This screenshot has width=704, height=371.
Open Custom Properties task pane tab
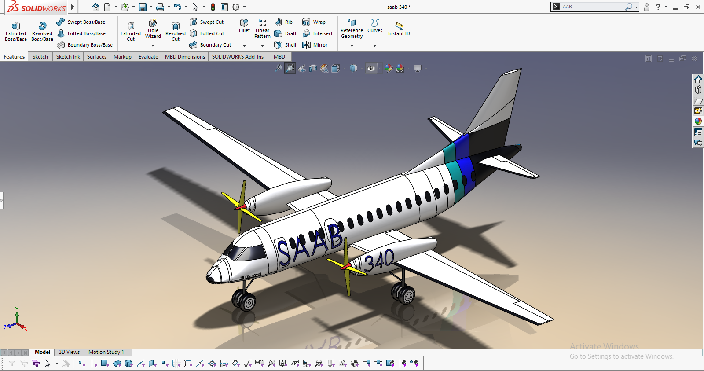click(x=698, y=132)
